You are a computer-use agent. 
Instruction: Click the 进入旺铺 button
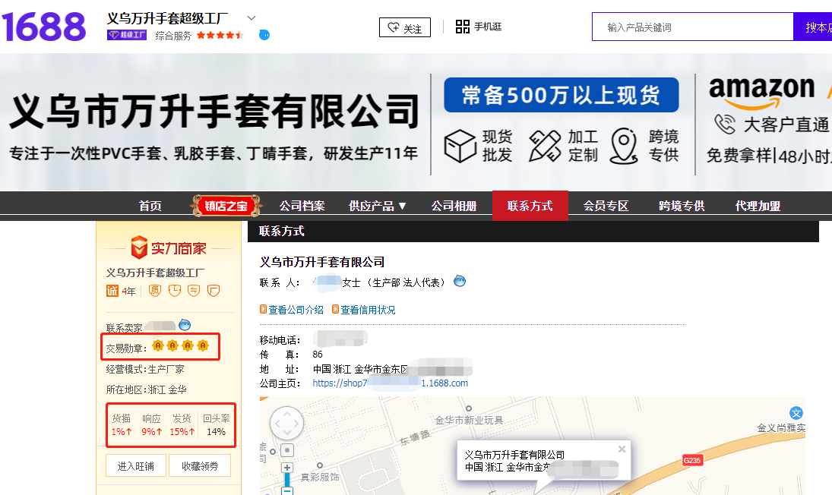[136, 466]
